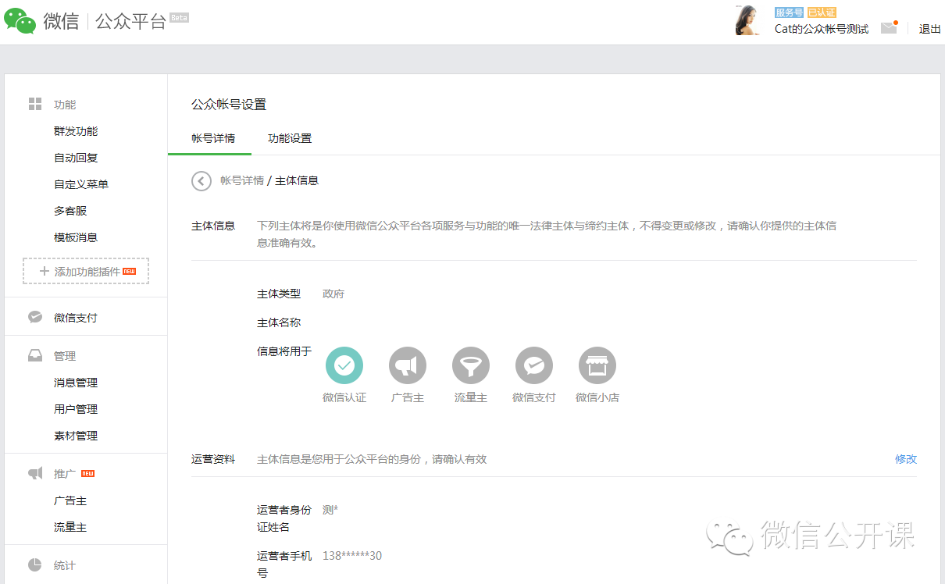Click the 已认证 badge
The height and width of the screenshot is (584, 945).
tap(822, 12)
